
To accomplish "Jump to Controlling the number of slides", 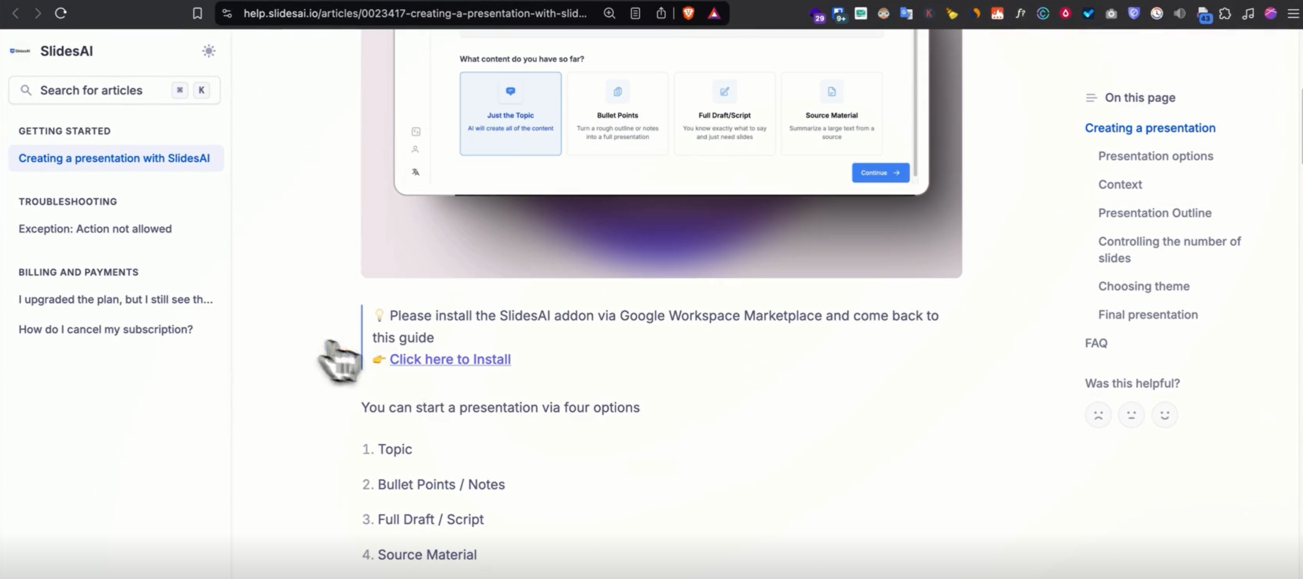I will click(1169, 249).
